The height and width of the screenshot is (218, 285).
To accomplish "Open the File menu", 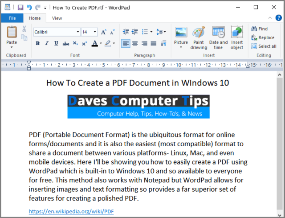I will pos(12,18).
